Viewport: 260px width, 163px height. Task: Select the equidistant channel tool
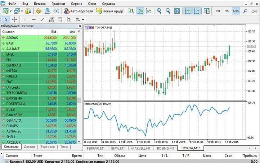pyautogui.click(x=51, y=20)
